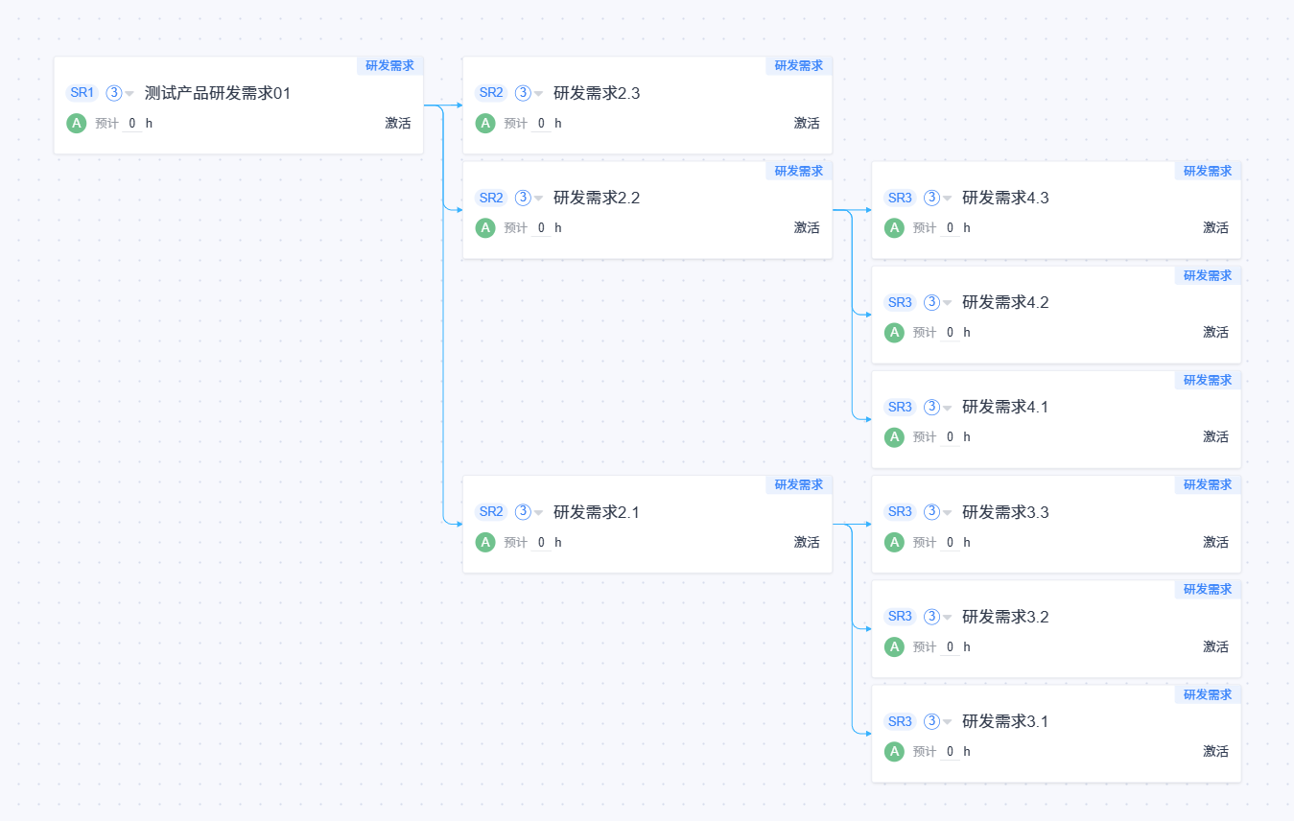1294x821 pixels.
Task: Click priority 3 circle on 研发需求2.2
Action: (x=523, y=198)
